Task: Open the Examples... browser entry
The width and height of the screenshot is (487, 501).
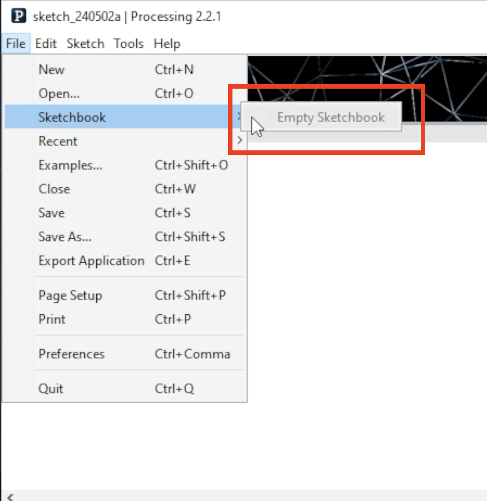Action: click(x=125, y=165)
